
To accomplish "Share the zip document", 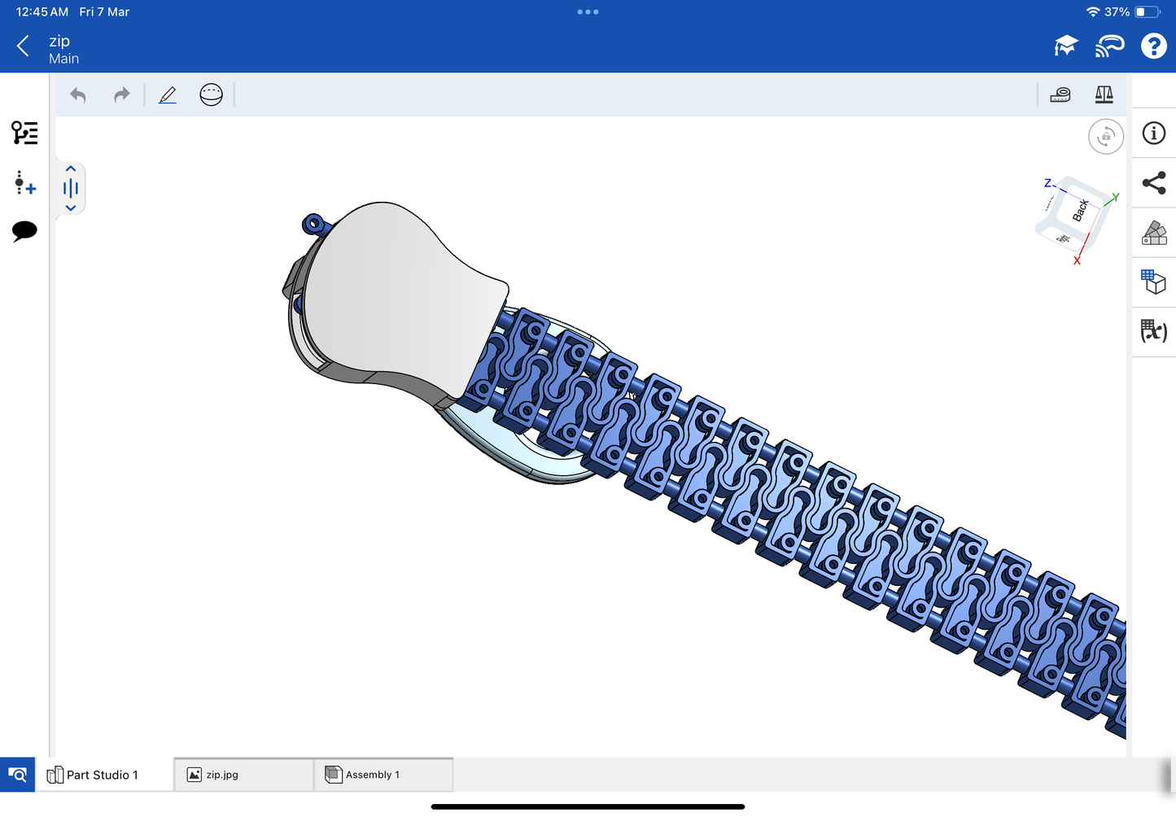I will [1153, 183].
